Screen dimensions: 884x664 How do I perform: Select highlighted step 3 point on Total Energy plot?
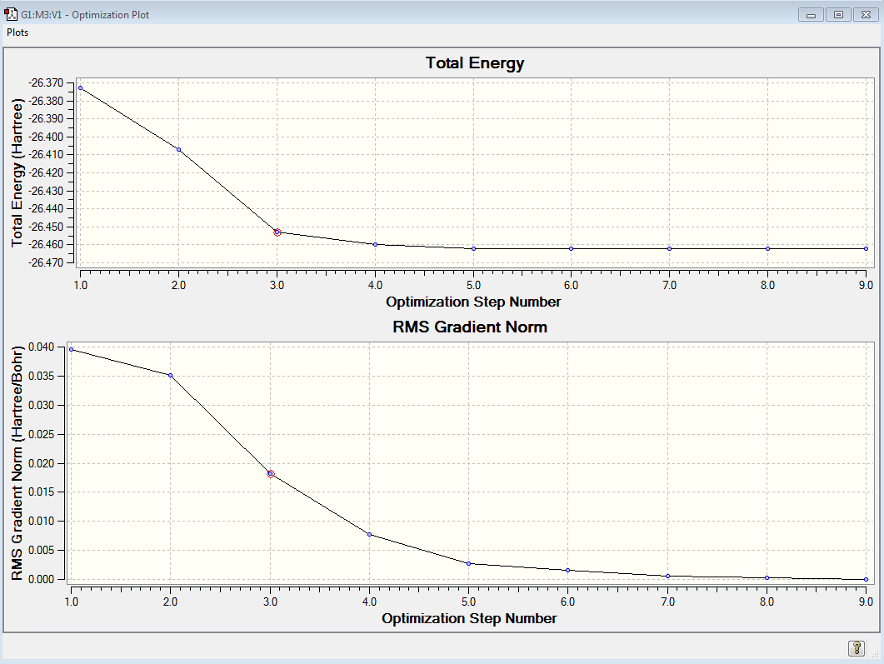[x=277, y=232]
